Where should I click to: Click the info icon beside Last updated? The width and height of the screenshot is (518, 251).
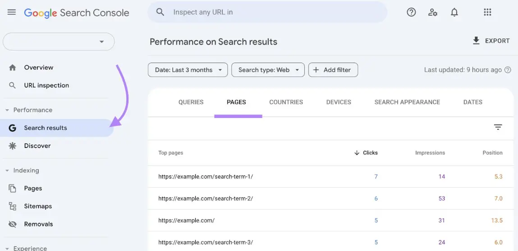pos(508,70)
